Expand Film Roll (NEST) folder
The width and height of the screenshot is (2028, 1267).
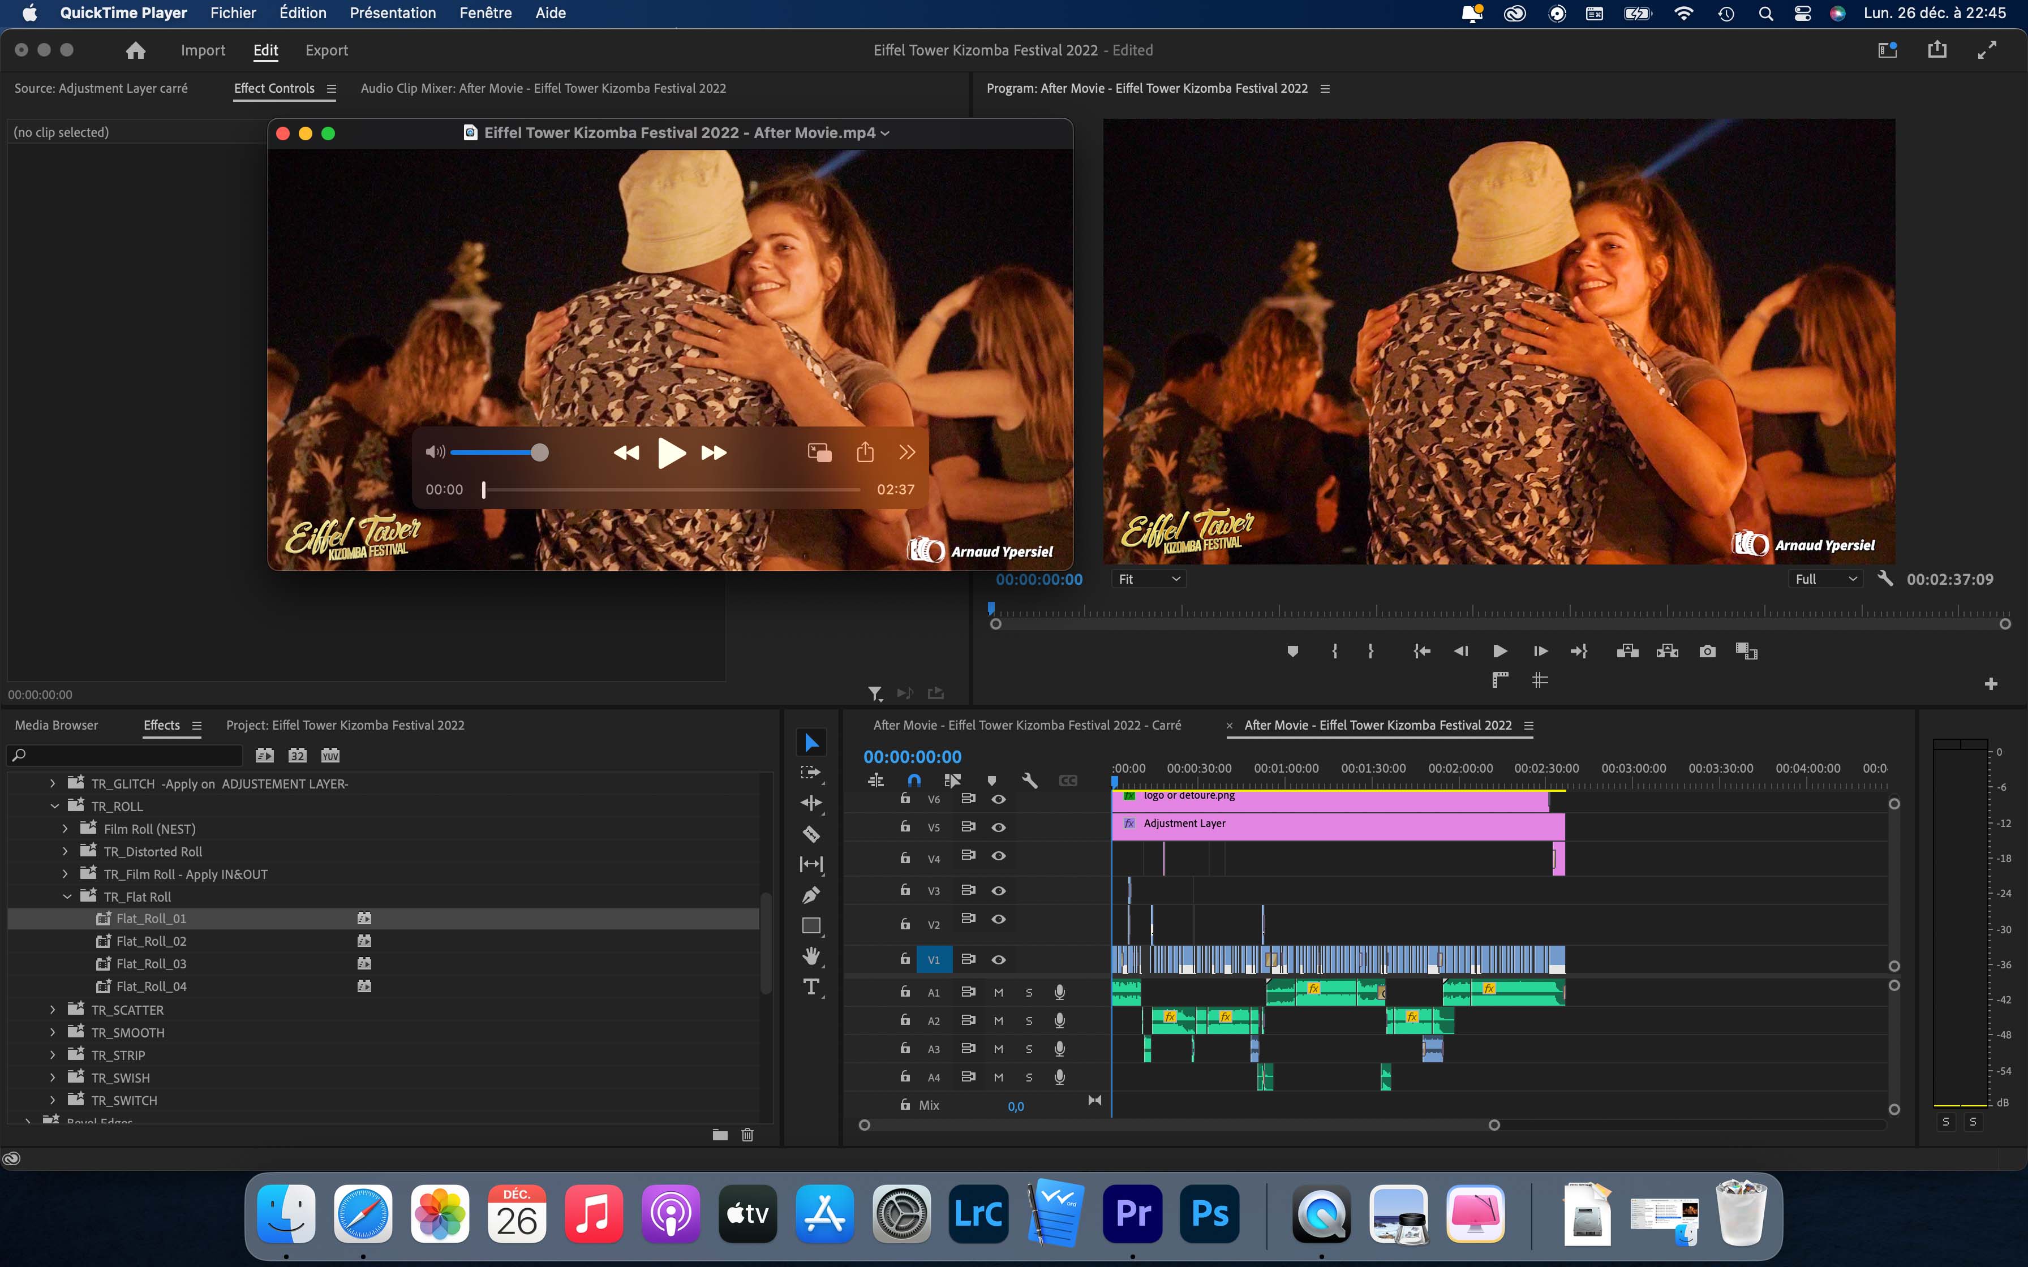pos(66,829)
